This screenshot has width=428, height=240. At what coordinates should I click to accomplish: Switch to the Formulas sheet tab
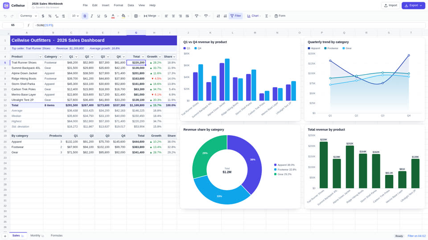(57, 236)
